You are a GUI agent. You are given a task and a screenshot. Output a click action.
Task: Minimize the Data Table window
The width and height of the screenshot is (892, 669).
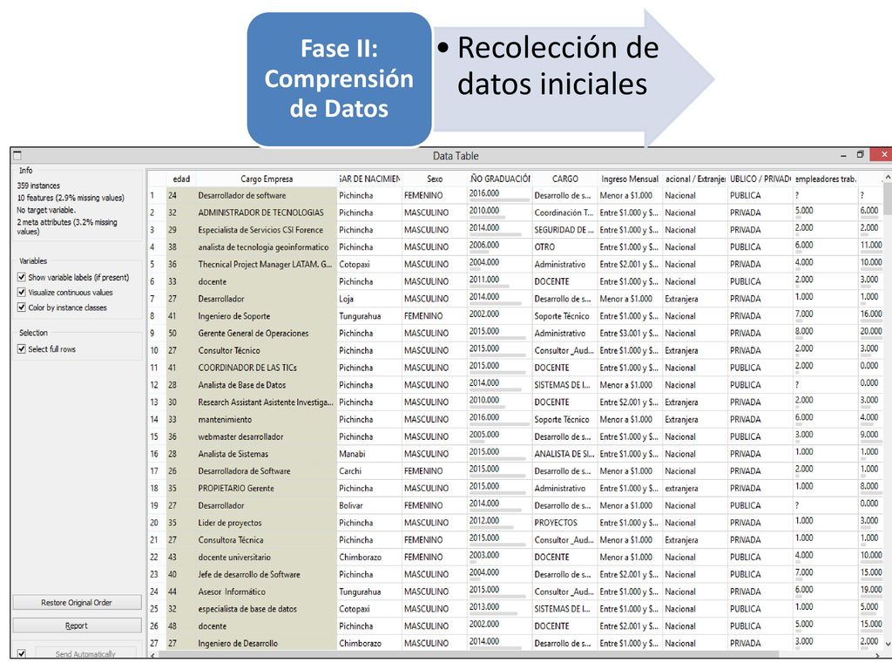[843, 155]
